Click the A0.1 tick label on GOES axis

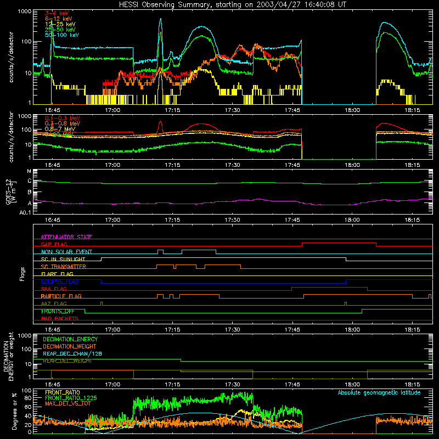point(25,213)
